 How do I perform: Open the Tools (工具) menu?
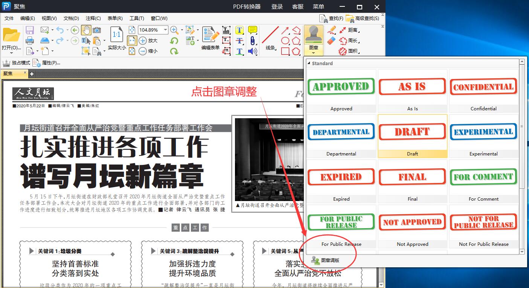(137, 18)
